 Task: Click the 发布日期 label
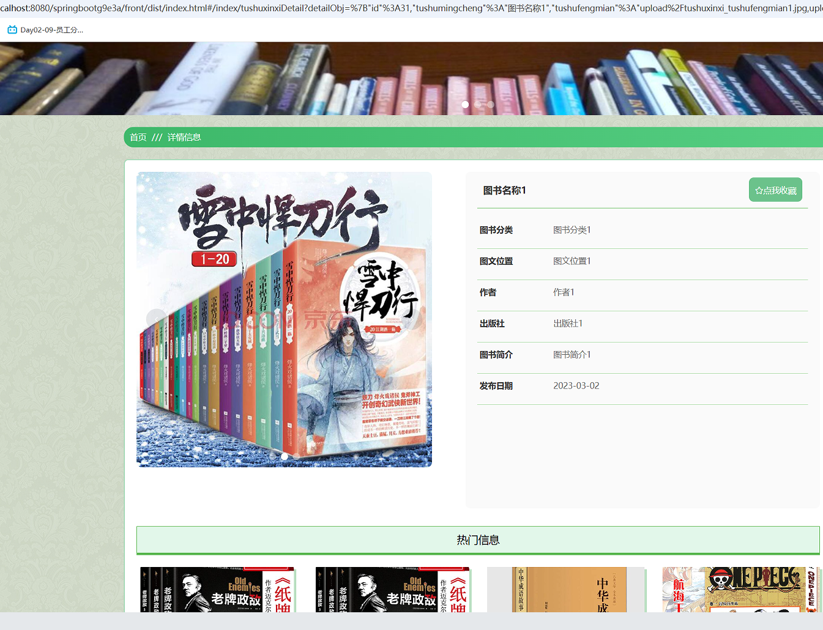[496, 386]
